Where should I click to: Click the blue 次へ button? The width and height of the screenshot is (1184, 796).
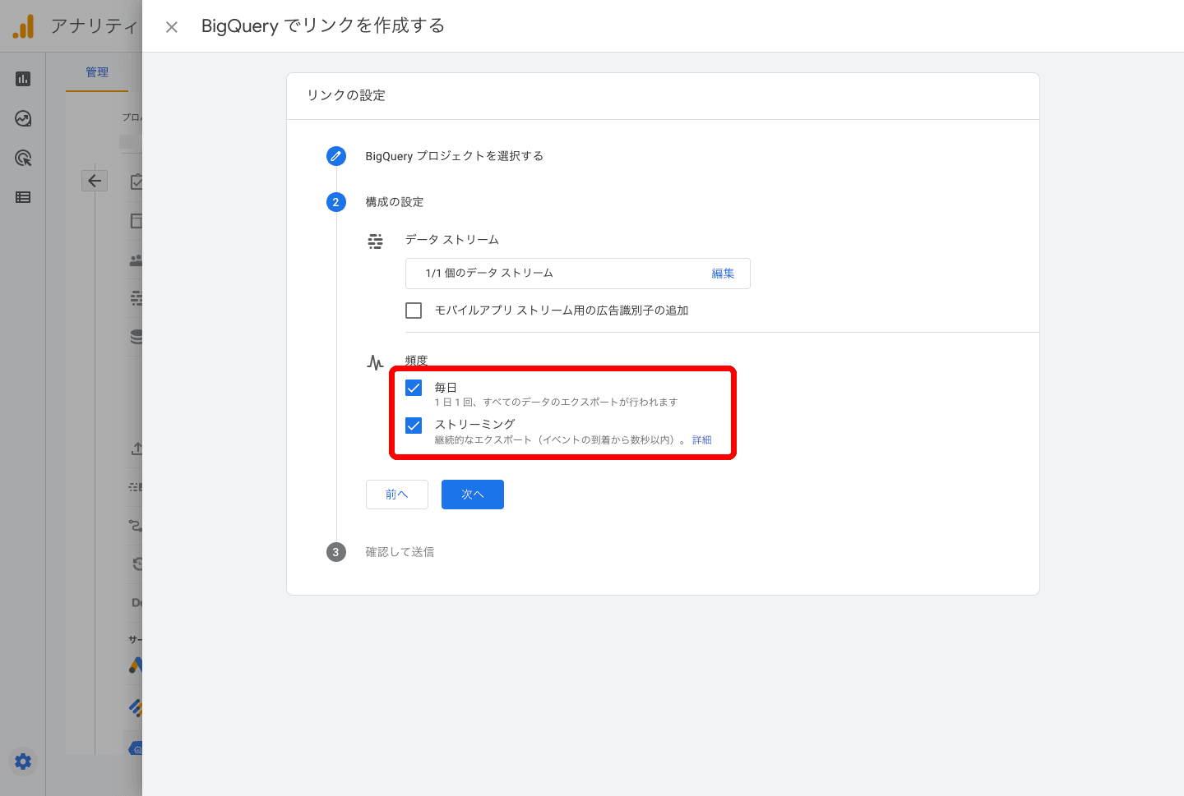tap(472, 495)
